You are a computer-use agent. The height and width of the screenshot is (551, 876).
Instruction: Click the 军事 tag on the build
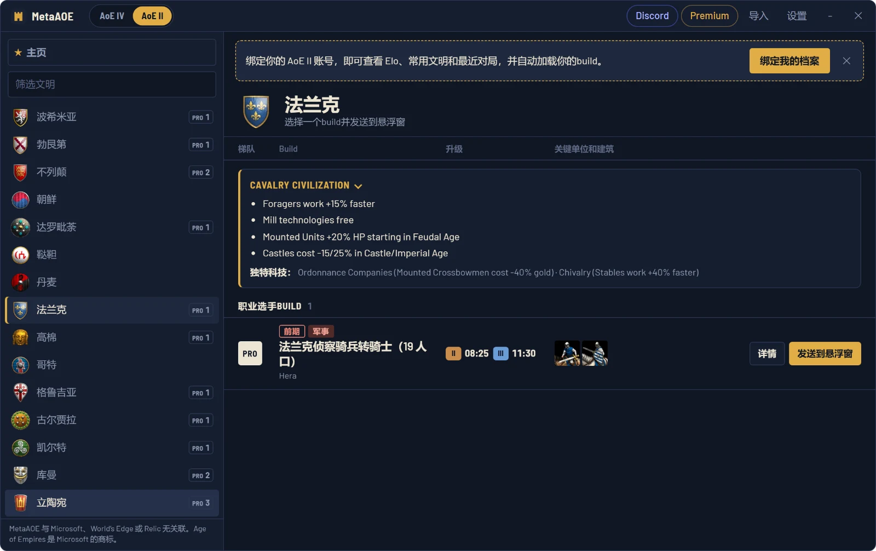tap(321, 331)
